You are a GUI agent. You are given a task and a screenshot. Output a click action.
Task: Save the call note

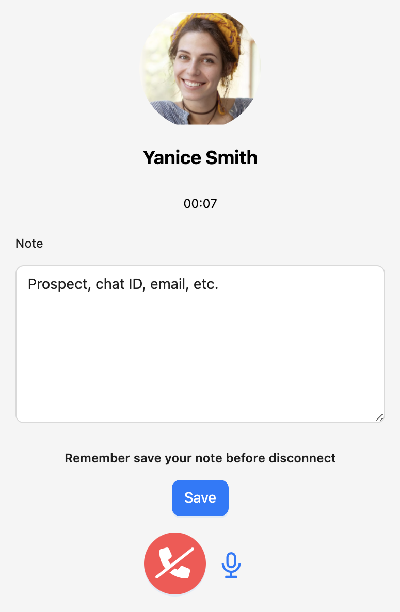coord(200,497)
